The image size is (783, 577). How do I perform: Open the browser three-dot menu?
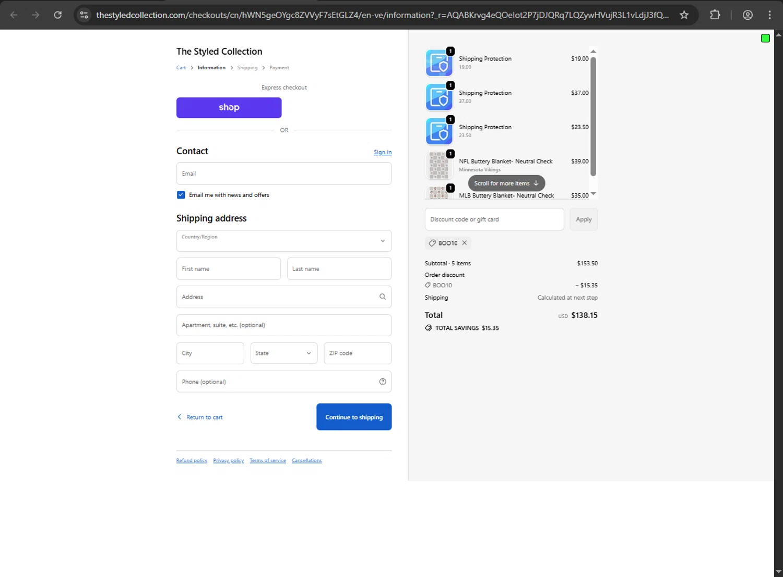[x=769, y=15]
